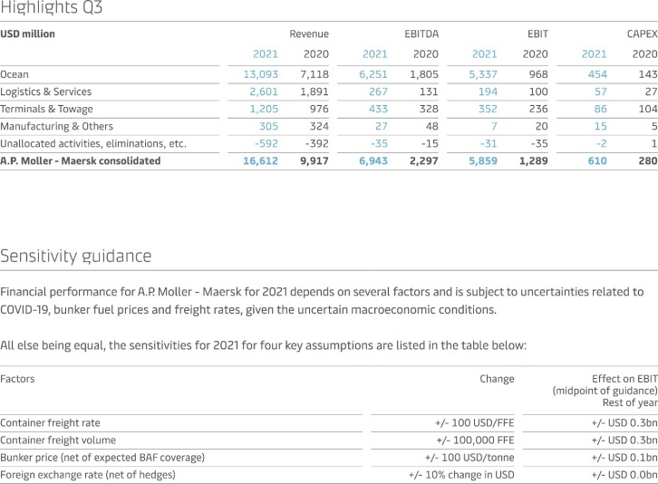This screenshot has width=658, height=484.
Task: Click the CAPEX column header
Action: pos(641,34)
